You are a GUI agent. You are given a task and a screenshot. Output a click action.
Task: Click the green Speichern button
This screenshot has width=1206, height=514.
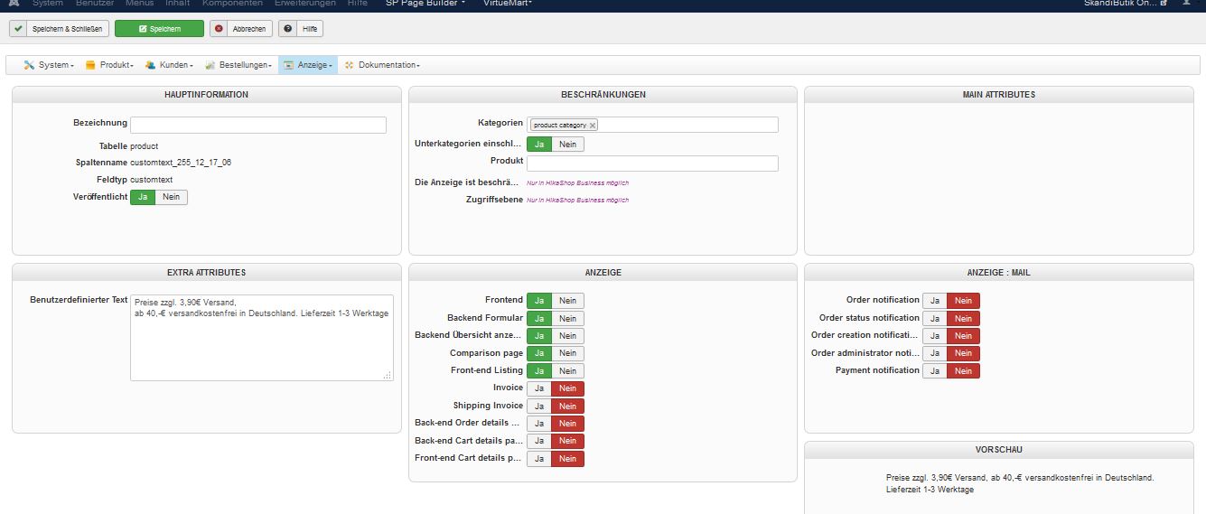[x=159, y=29]
